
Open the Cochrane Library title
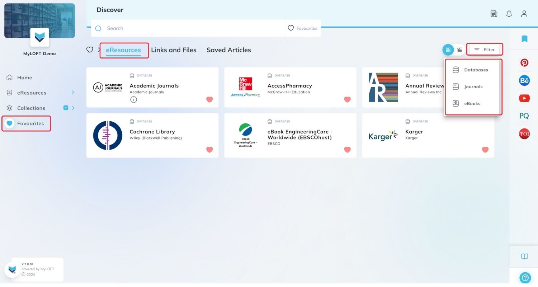152,132
